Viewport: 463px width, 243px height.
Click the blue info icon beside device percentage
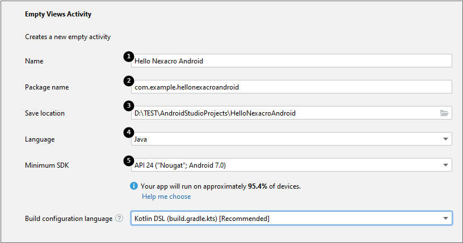[134, 186]
